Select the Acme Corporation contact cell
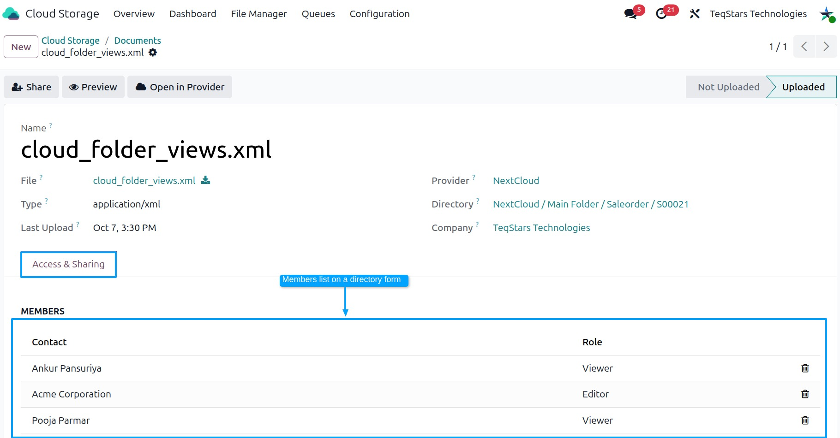Viewport: 840px width, 438px height. [72, 394]
